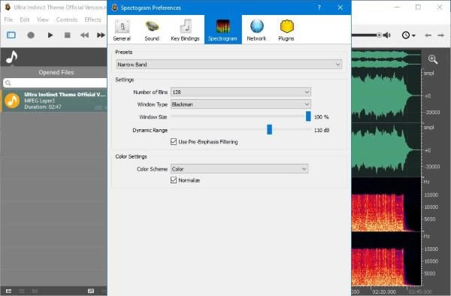Open the Color Scheme dropdown
The height and width of the screenshot is (296, 451).
239,169
